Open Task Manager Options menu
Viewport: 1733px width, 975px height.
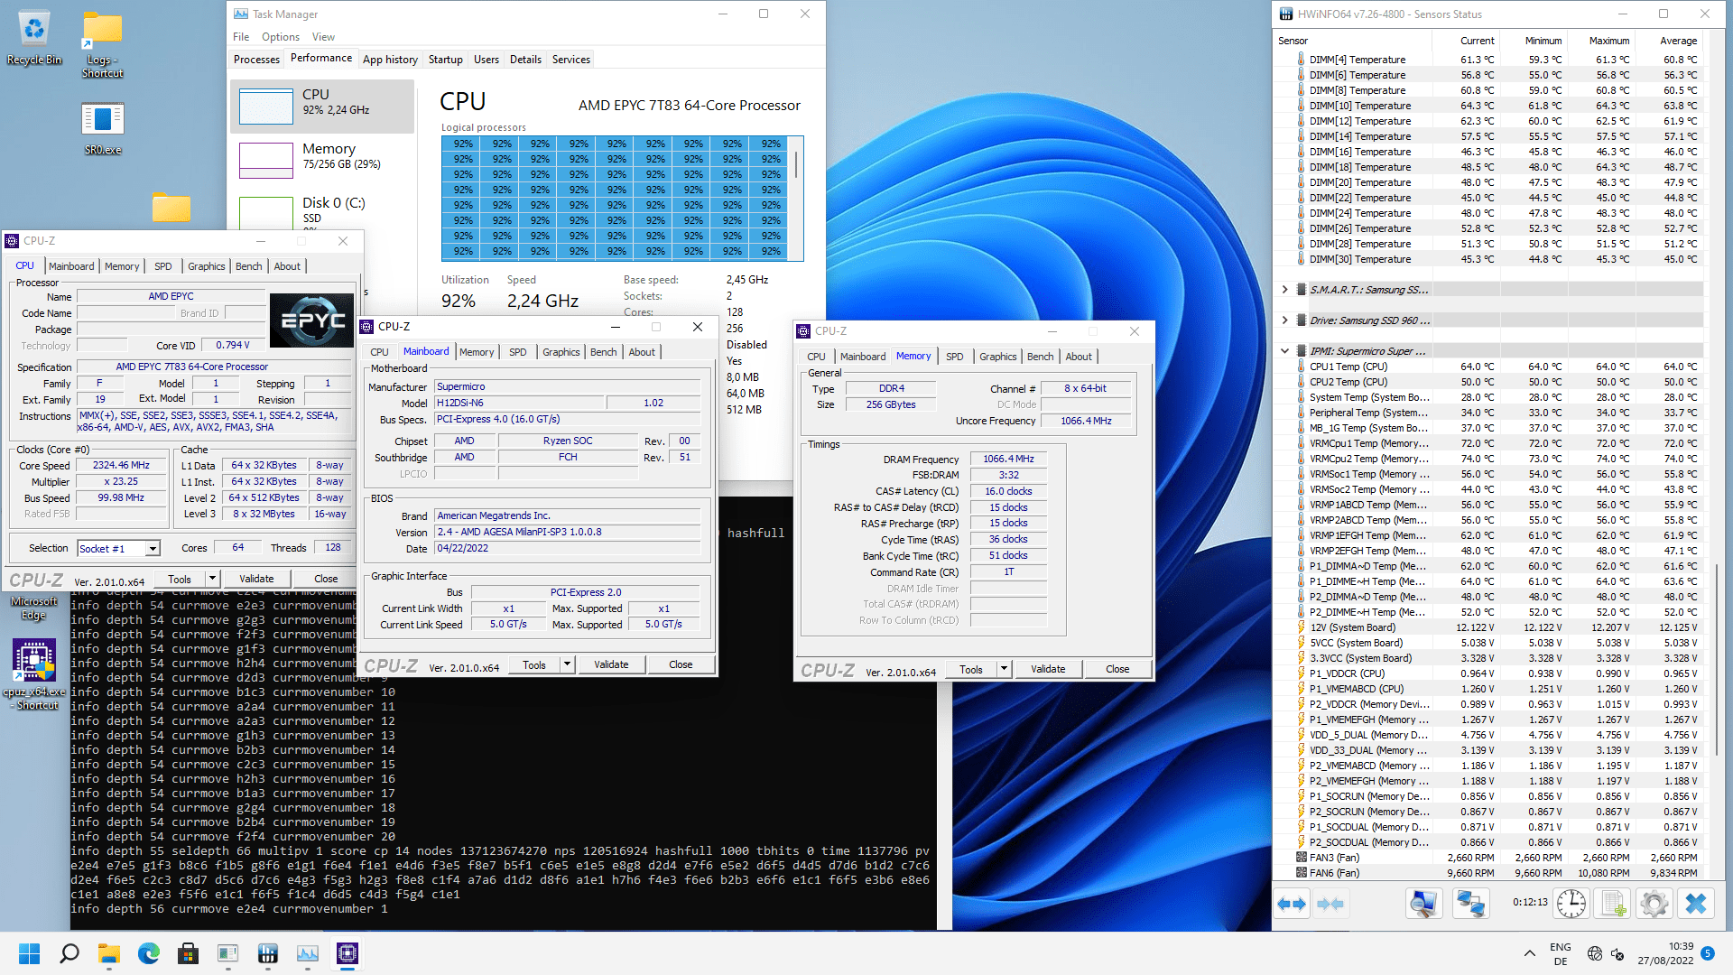pyautogui.click(x=281, y=37)
